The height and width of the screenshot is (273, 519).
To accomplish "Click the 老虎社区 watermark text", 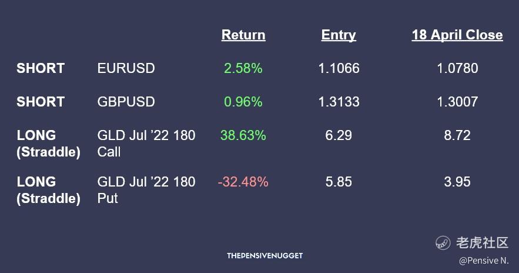I will click(x=482, y=242).
